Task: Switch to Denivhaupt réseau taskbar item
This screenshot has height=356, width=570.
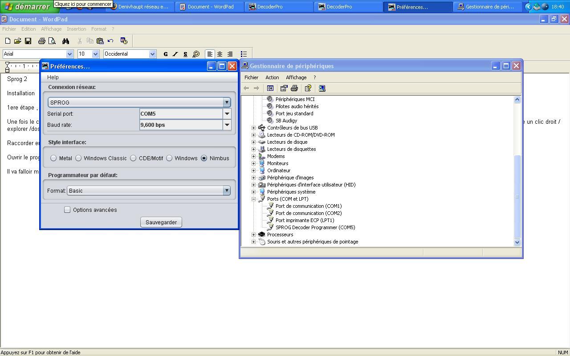Action: pos(139,7)
